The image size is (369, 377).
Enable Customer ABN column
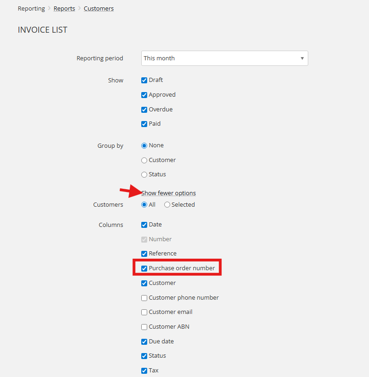[144, 327]
